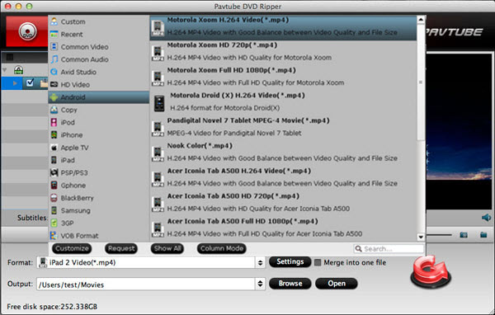This screenshot has height=315, width=495.
Task: Click the Android robot icon
Action: (x=54, y=97)
